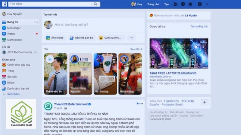This screenshot has height=135, width=241.
Task: Open the Messenger icon in top bar
Action: click(x=183, y=4)
